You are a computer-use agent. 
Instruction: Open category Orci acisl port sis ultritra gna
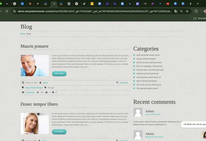pyautogui.click(x=149, y=85)
